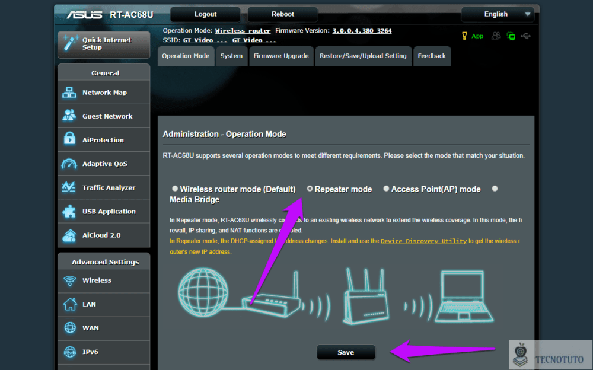Click the Advanced Settings section header

pyautogui.click(x=105, y=262)
